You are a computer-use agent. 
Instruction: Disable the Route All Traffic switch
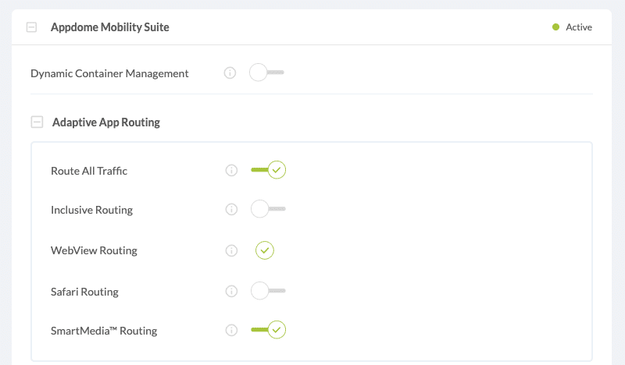pyautogui.click(x=268, y=170)
